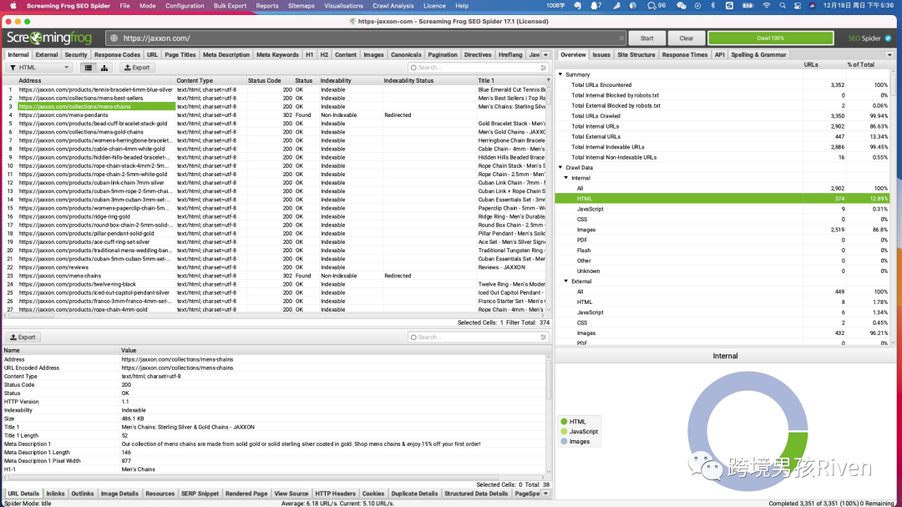The width and height of the screenshot is (902, 507).
Task: Click the WeChat icon in the macOS menu bar
Action: (x=682, y=6)
